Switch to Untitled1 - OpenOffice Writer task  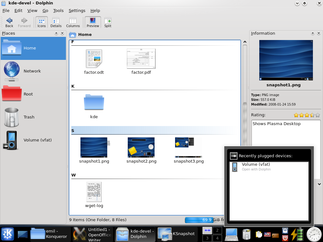pyautogui.click(x=93, y=234)
